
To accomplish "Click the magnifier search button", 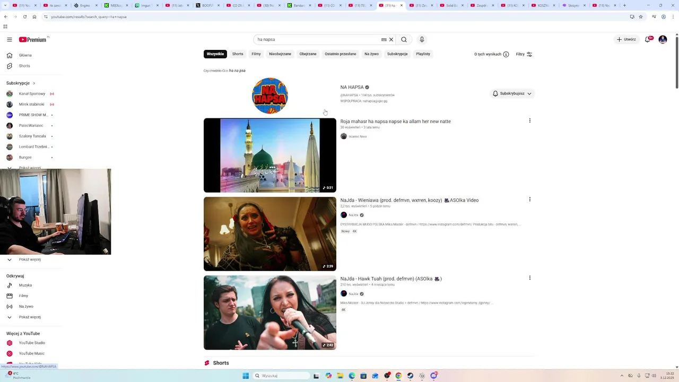I will click(x=404, y=39).
